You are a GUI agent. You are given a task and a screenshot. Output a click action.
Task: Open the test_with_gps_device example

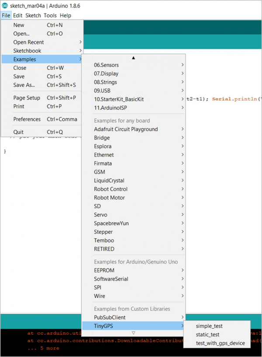[220, 343]
